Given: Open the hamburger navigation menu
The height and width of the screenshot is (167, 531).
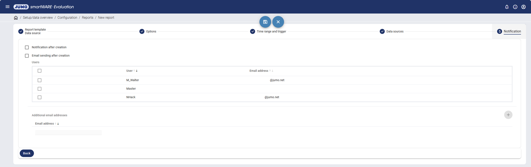Looking at the screenshot, I should pos(7,7).
